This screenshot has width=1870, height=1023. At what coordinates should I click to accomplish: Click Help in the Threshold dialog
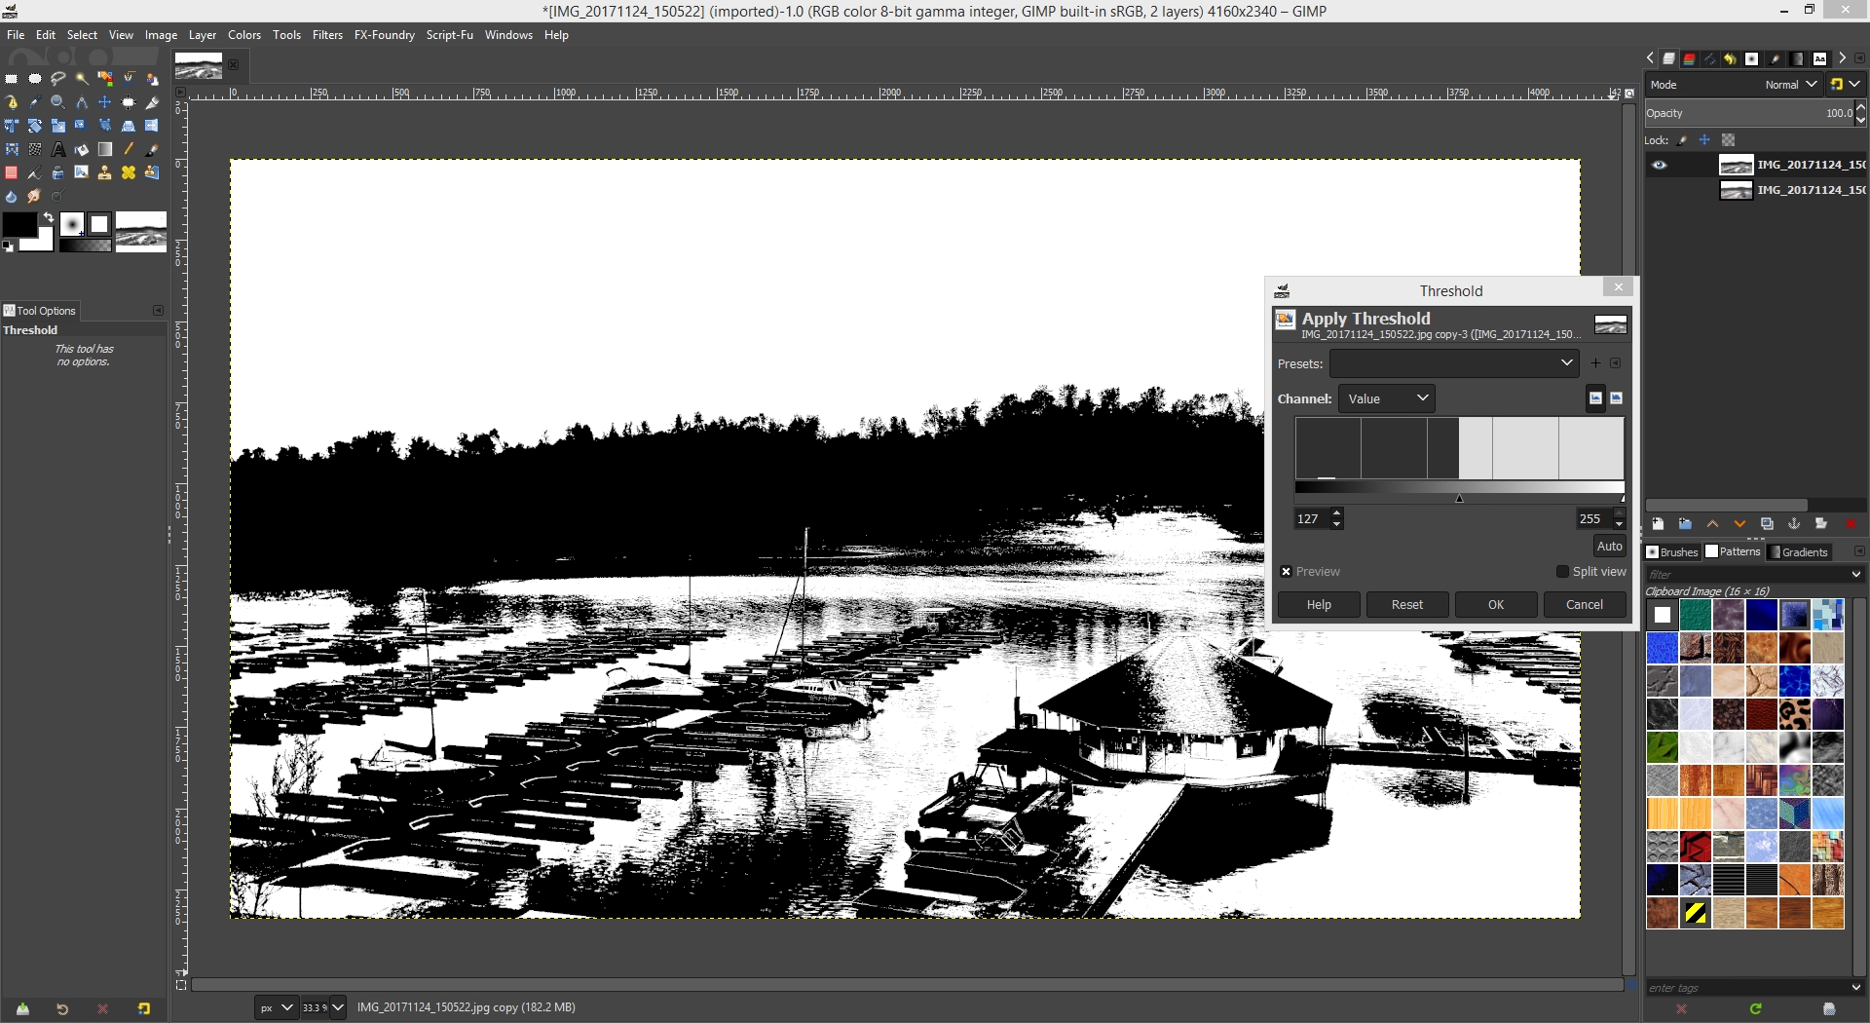coord(1319,605)
